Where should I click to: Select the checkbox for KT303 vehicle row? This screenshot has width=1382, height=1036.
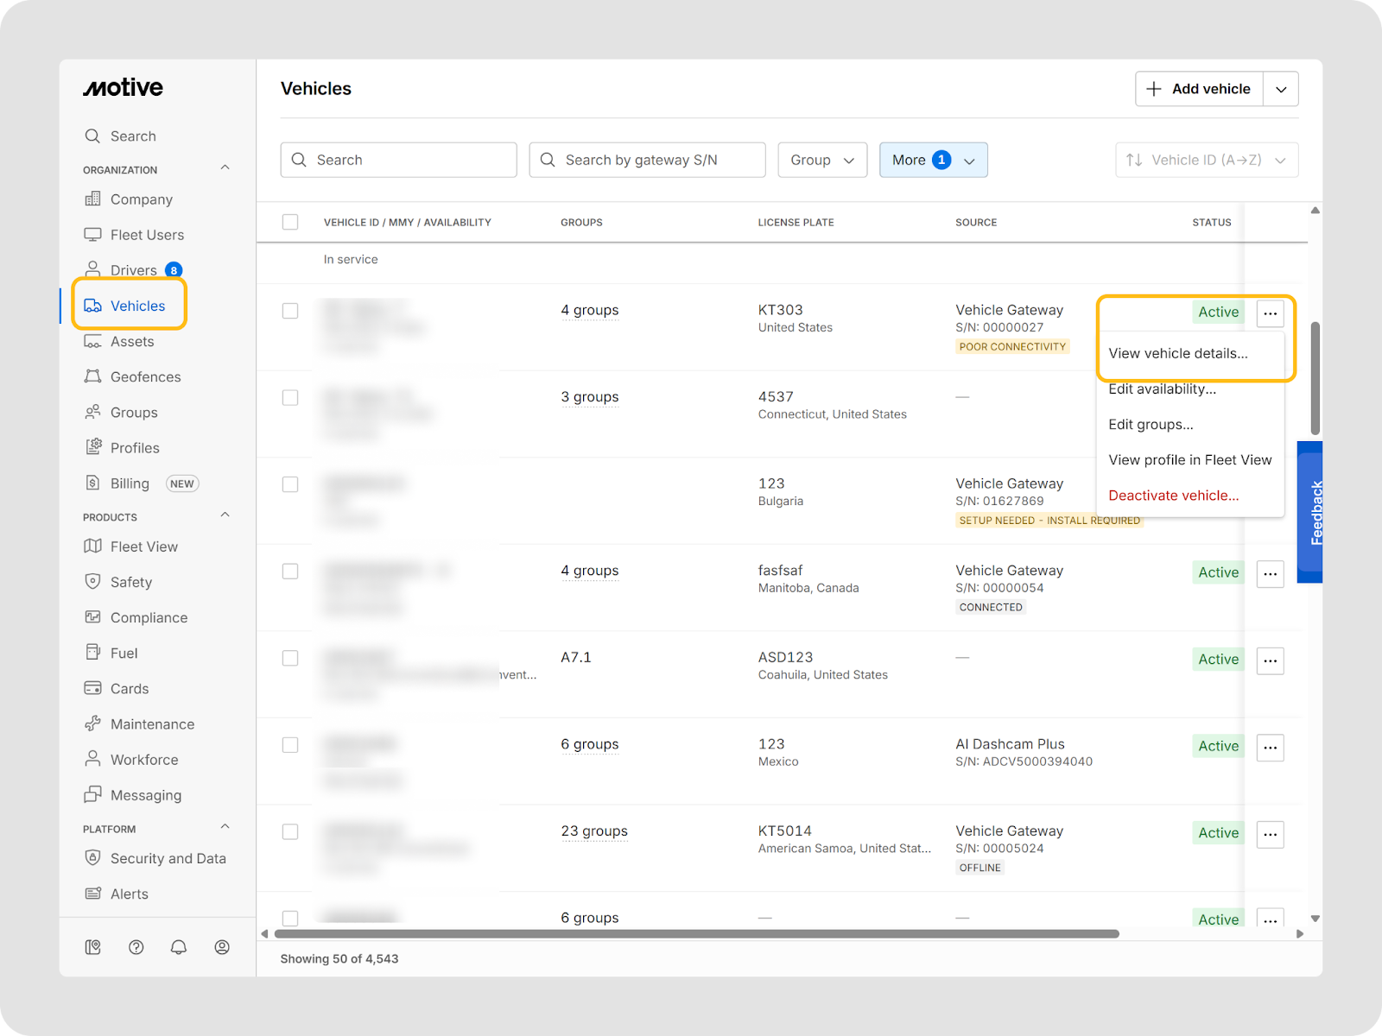point(290,311)
